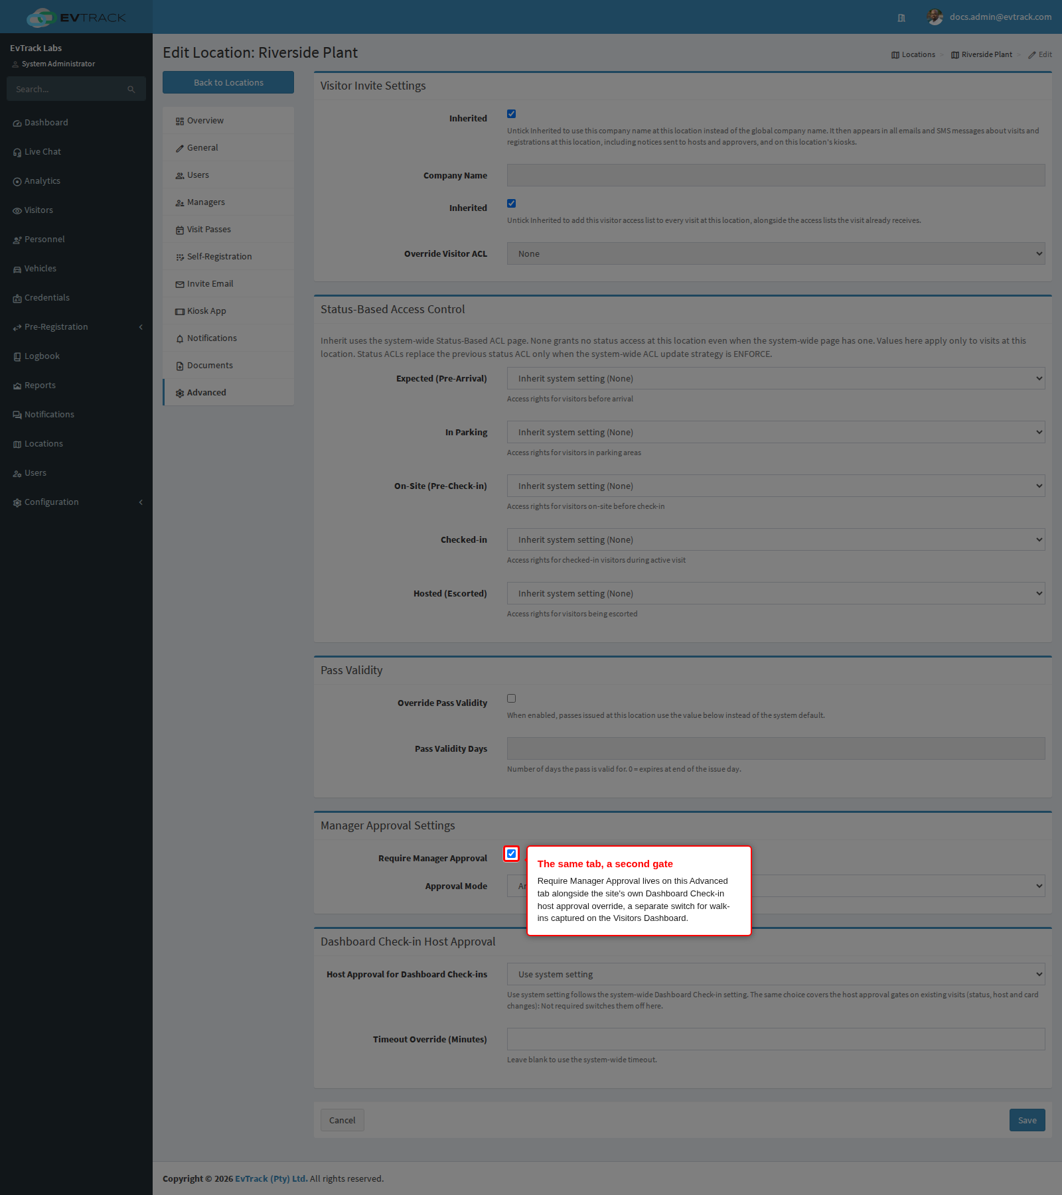Image resolution: width=1062 pixels, height=1195 pixels.
Task: Open On-Site (Pre-Check-in) dropdown
Action: coord(776,486)
